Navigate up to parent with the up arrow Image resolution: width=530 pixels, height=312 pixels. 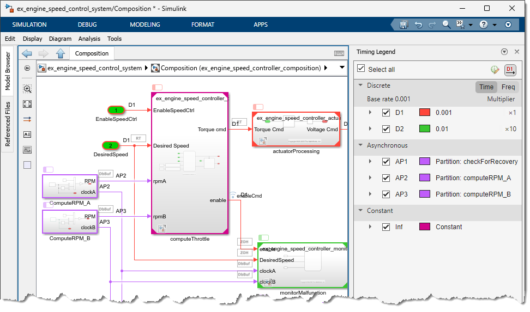(x=61, y=53)
